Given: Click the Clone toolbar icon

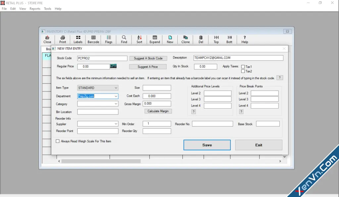Looking at the screenshot, I should point(185,40).
